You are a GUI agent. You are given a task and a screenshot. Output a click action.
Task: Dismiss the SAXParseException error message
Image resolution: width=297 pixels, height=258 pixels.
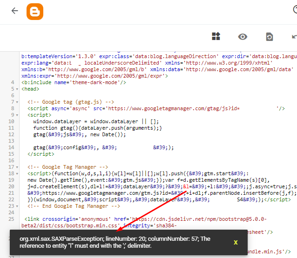[236, 242]
